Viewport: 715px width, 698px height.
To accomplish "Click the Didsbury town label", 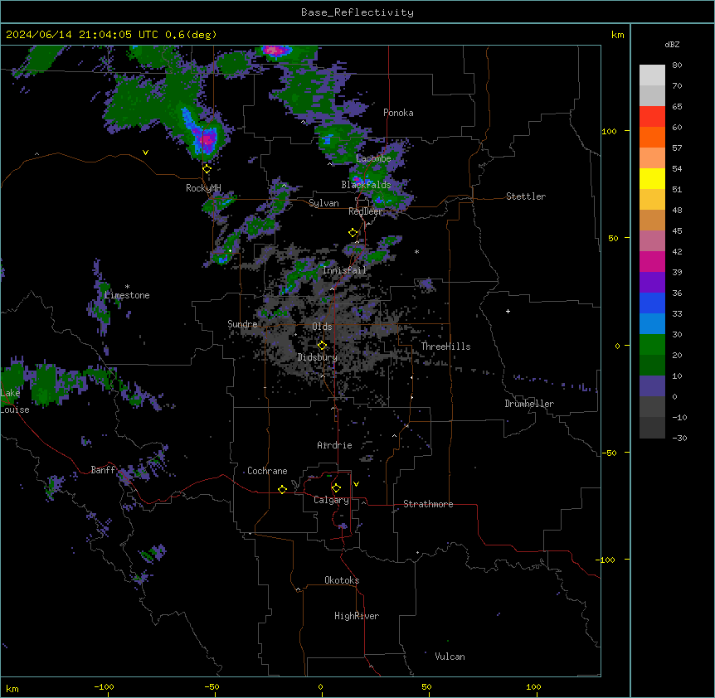I will [x=318, y=357].
